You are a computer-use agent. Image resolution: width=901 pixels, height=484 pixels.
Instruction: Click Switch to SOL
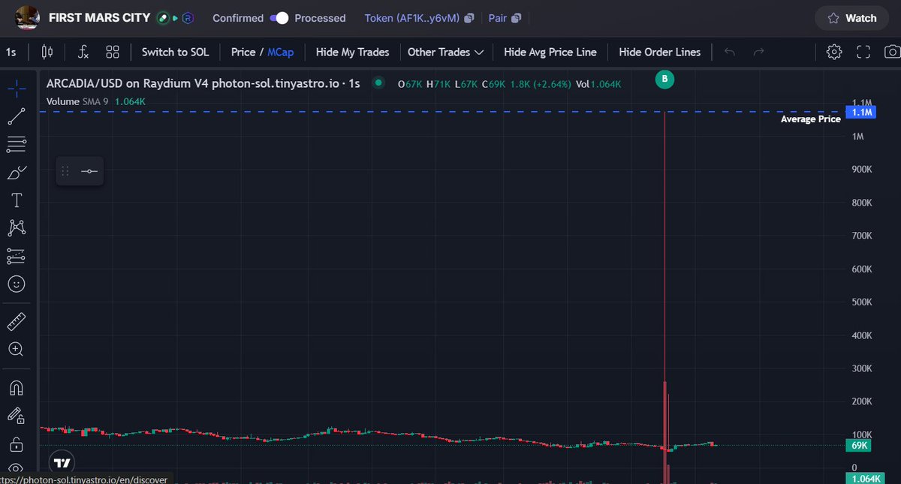coord(176,52)
